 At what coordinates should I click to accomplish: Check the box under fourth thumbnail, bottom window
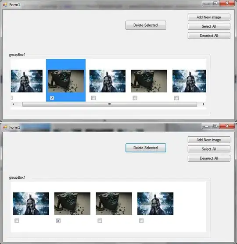point(141,220)
